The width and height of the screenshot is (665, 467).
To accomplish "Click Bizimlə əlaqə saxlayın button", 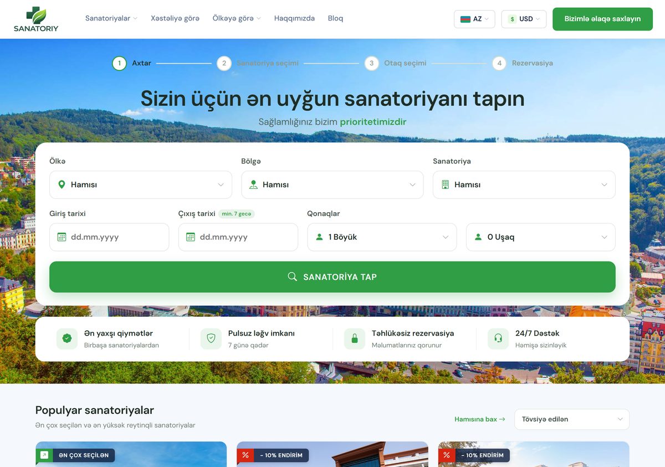I will pyautogui.click(x=602, y=19).
